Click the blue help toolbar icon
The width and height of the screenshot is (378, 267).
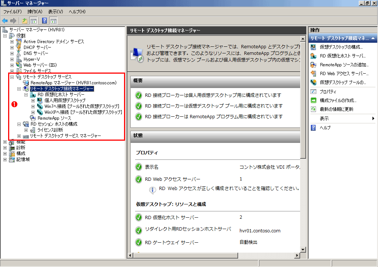pyautogui.click(x=44, y=21)
